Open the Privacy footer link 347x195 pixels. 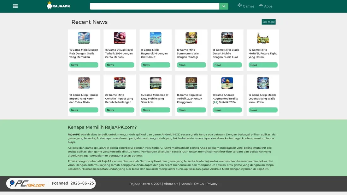pos(212,184)
